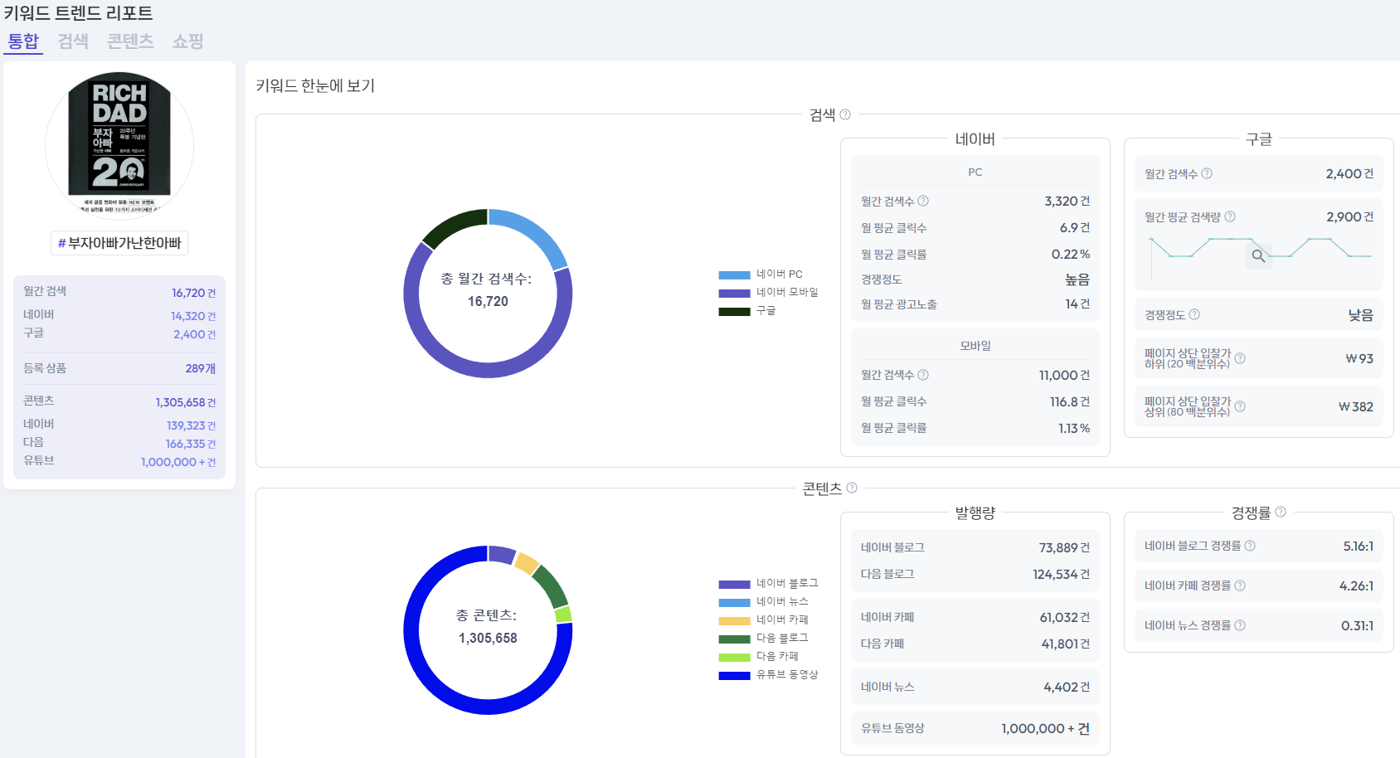The height and width of the screenshot is (758, 1400).
Task: Click help icon for 하위 (20 백분위수) bid
Action: [x=1240, y=358]
